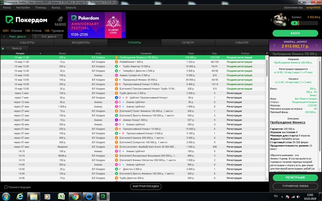This screenshot has height=201, width=322.
Task: Select the Main Event 35 000 000 row
Action: [133, 147]
